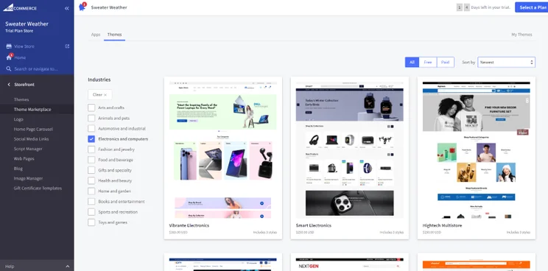
Task: Open Themes in the Storefront menu
Action: [x=21, y=99]
